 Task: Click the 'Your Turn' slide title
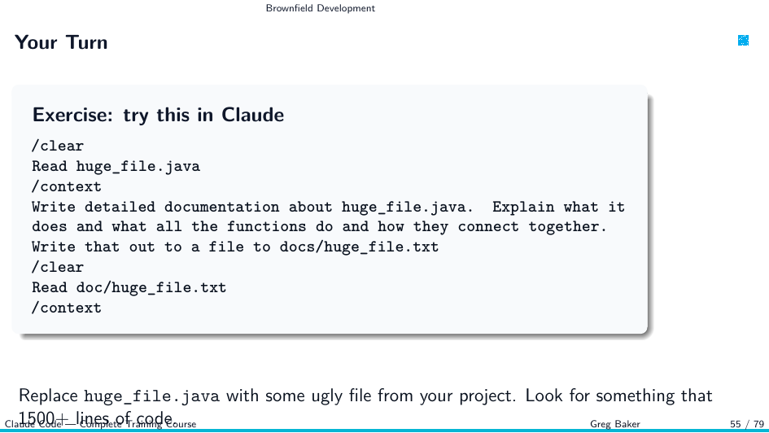61,42
